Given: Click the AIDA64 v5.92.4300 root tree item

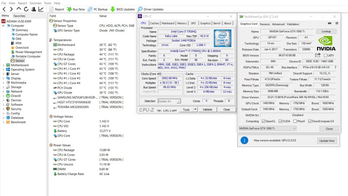Looking at the screenshot, I should [16, 21].
